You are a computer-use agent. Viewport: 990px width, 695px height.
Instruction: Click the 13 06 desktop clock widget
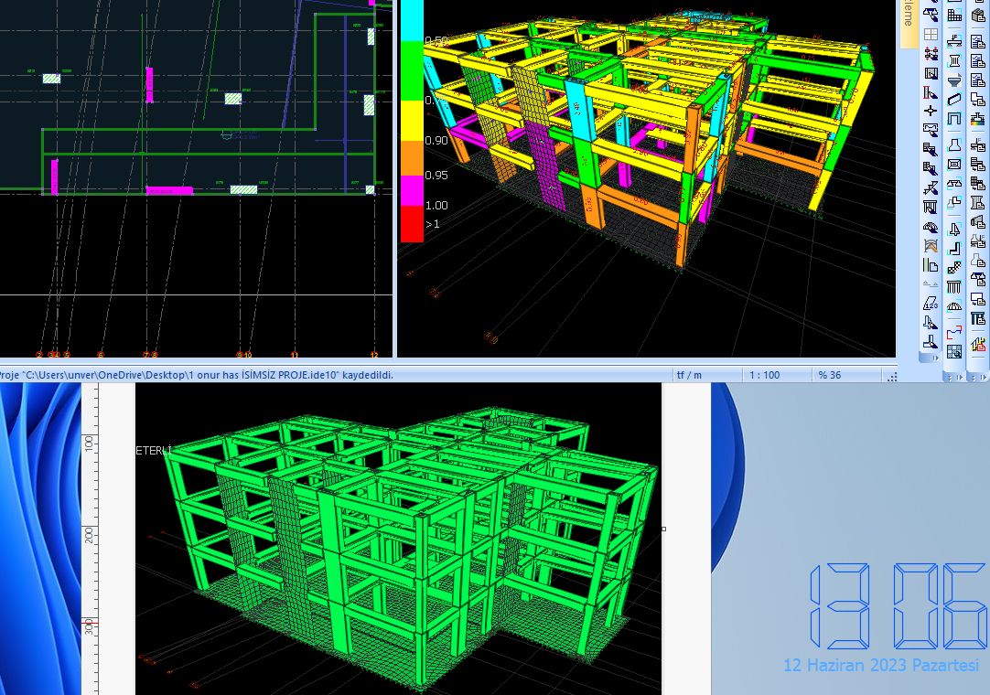point(898,606)
